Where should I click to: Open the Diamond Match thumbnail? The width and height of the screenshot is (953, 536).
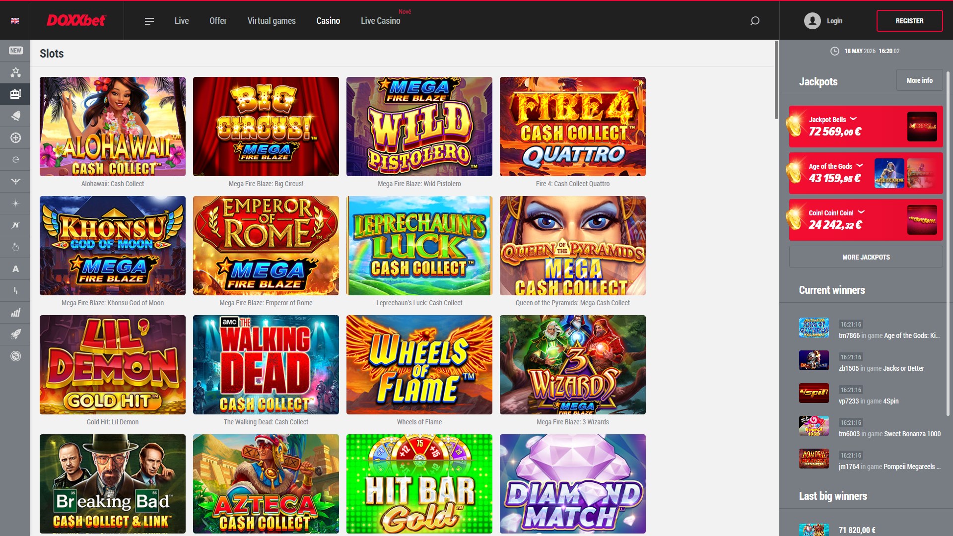pos(573,484)
